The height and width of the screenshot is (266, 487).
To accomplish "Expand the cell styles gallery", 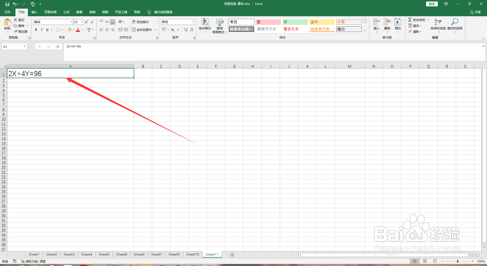I will [364, 31].
